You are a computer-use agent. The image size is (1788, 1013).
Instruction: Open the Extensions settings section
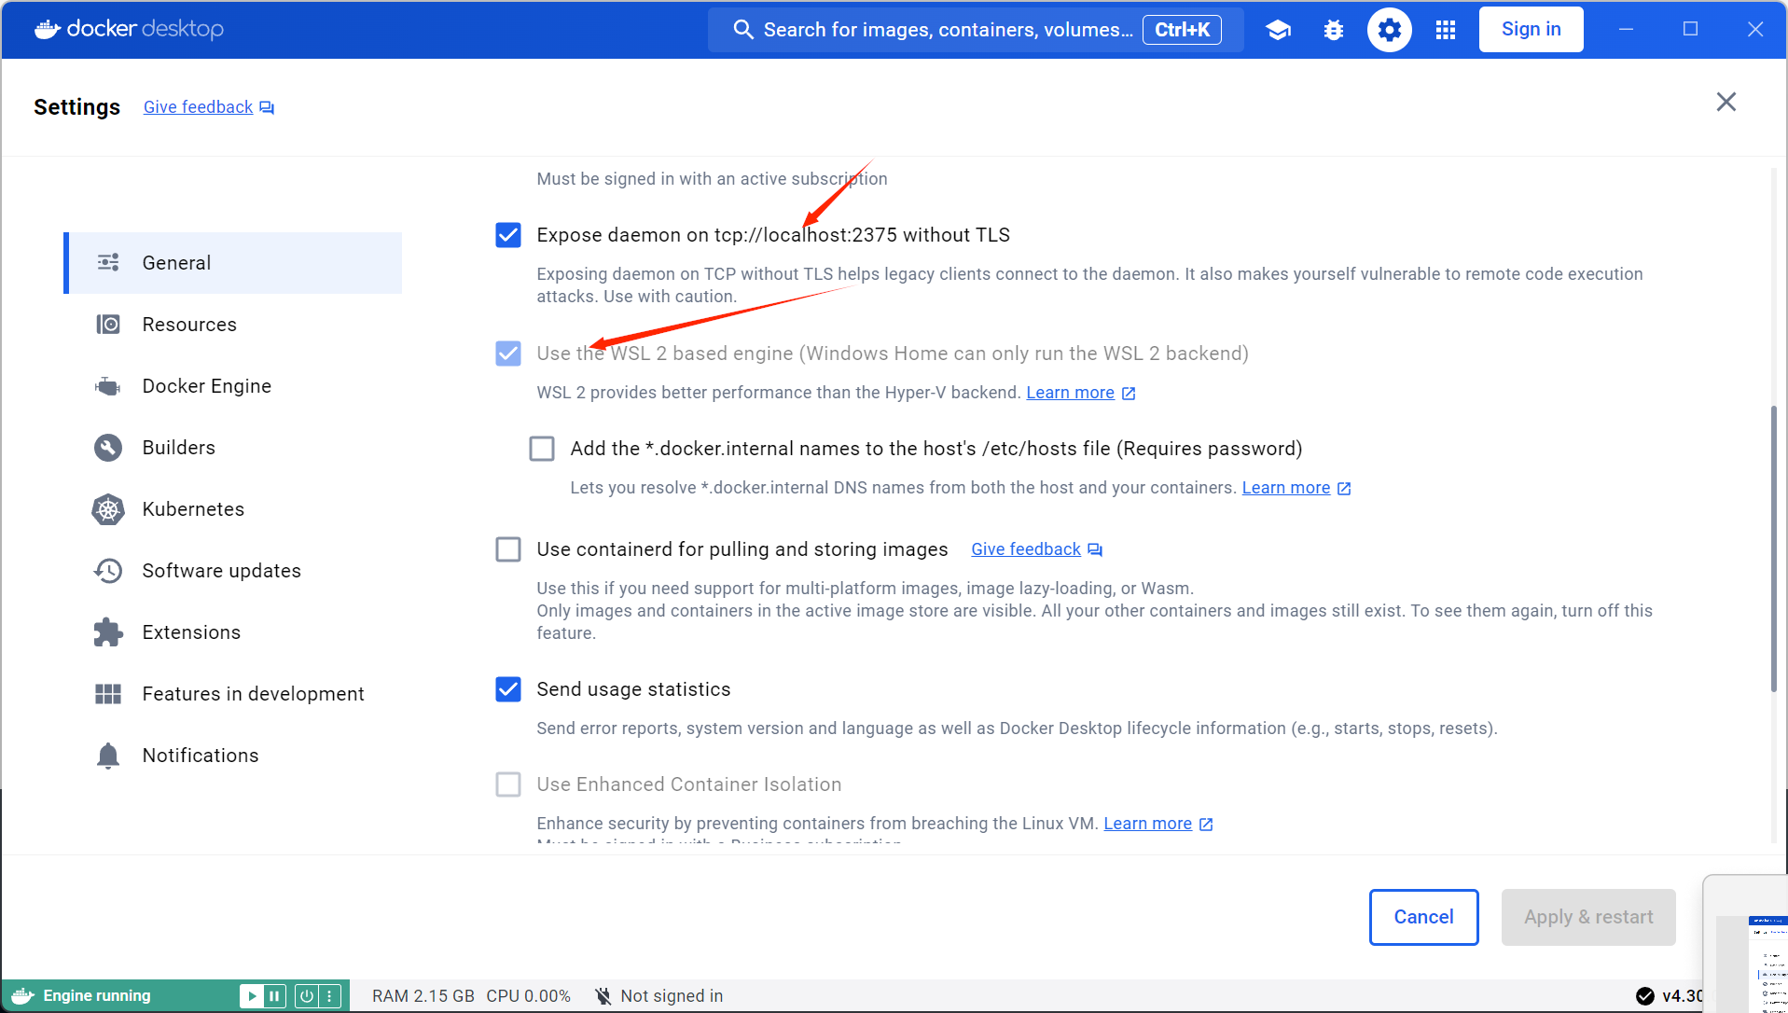pos(233,632)
